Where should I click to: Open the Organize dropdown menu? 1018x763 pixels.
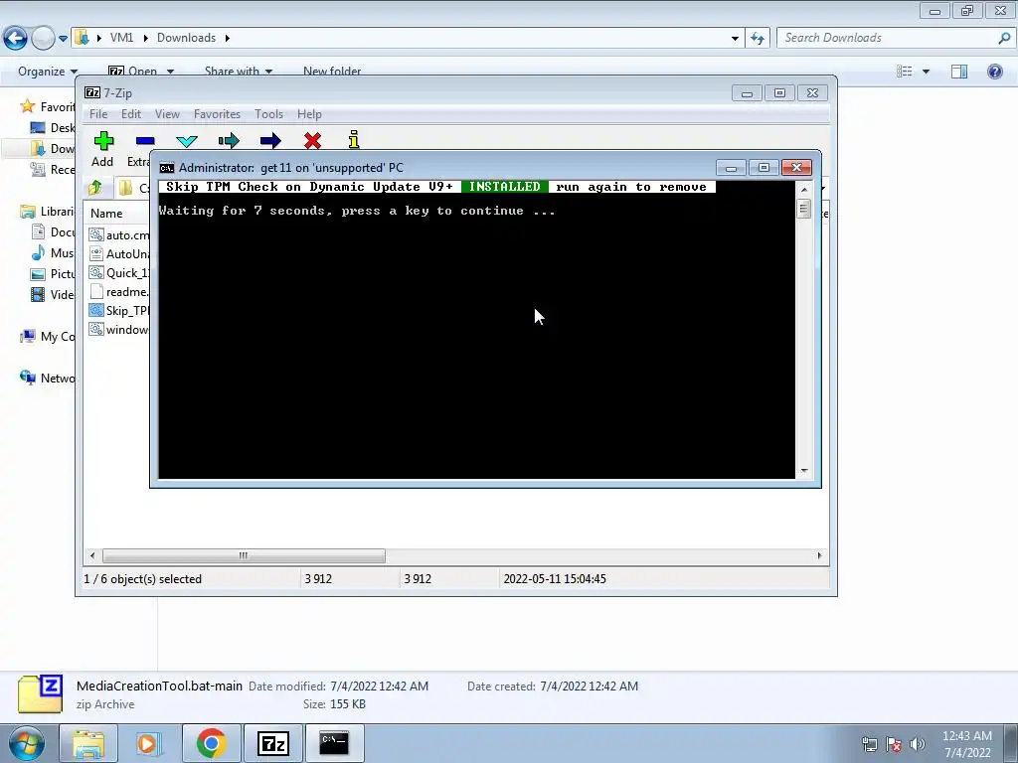click(x=48, y=72)
